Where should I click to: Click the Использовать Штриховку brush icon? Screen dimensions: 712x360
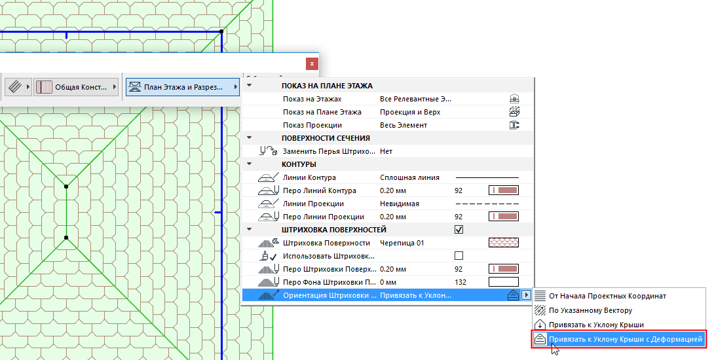(269, 256)
